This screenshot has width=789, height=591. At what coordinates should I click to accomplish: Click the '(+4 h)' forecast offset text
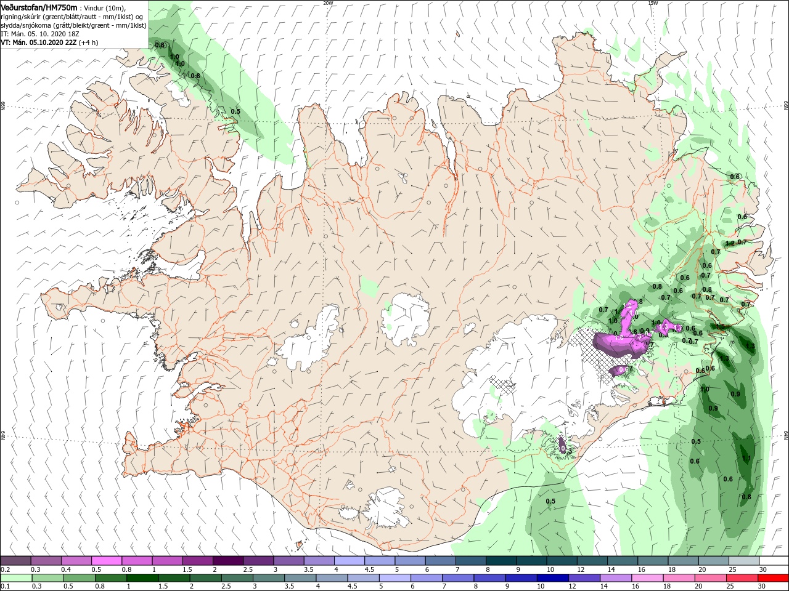[x=89, y=42]
